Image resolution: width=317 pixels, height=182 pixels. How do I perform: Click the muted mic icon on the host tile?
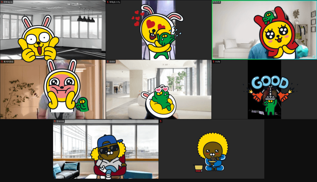(x=108, y=2)
